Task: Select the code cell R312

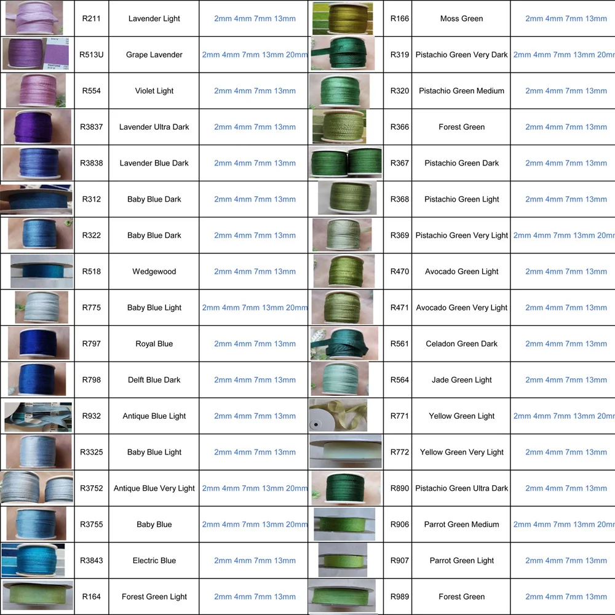Action: pos(92,199)
